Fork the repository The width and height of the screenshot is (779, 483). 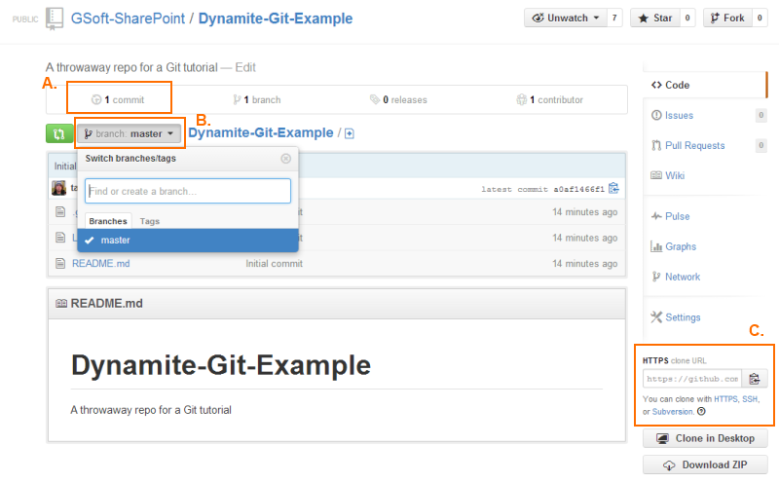pos(727,18)
